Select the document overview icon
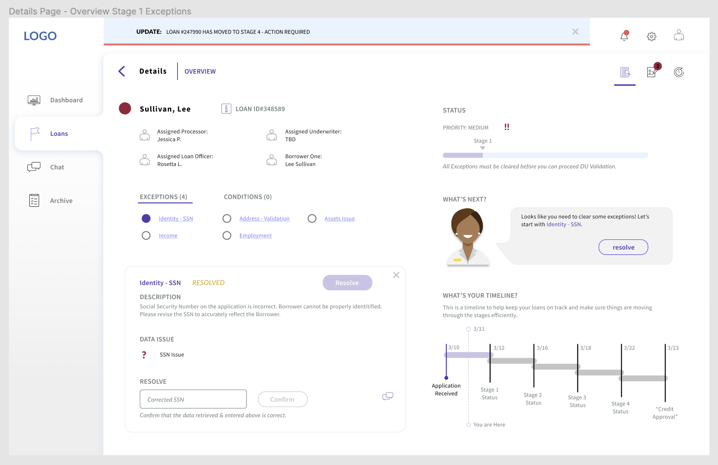Screen dimensions: 718x465 pyautogui.click(x=625, y=72)
